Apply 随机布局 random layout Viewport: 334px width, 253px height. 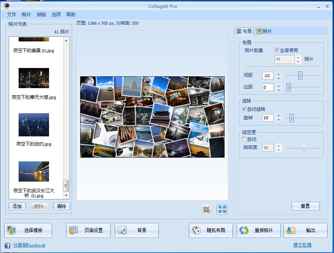tap(211, 230)
